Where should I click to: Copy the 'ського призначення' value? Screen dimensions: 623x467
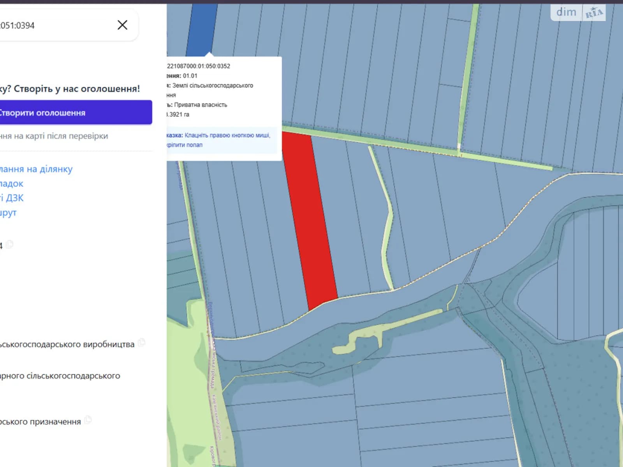(88, 420)
